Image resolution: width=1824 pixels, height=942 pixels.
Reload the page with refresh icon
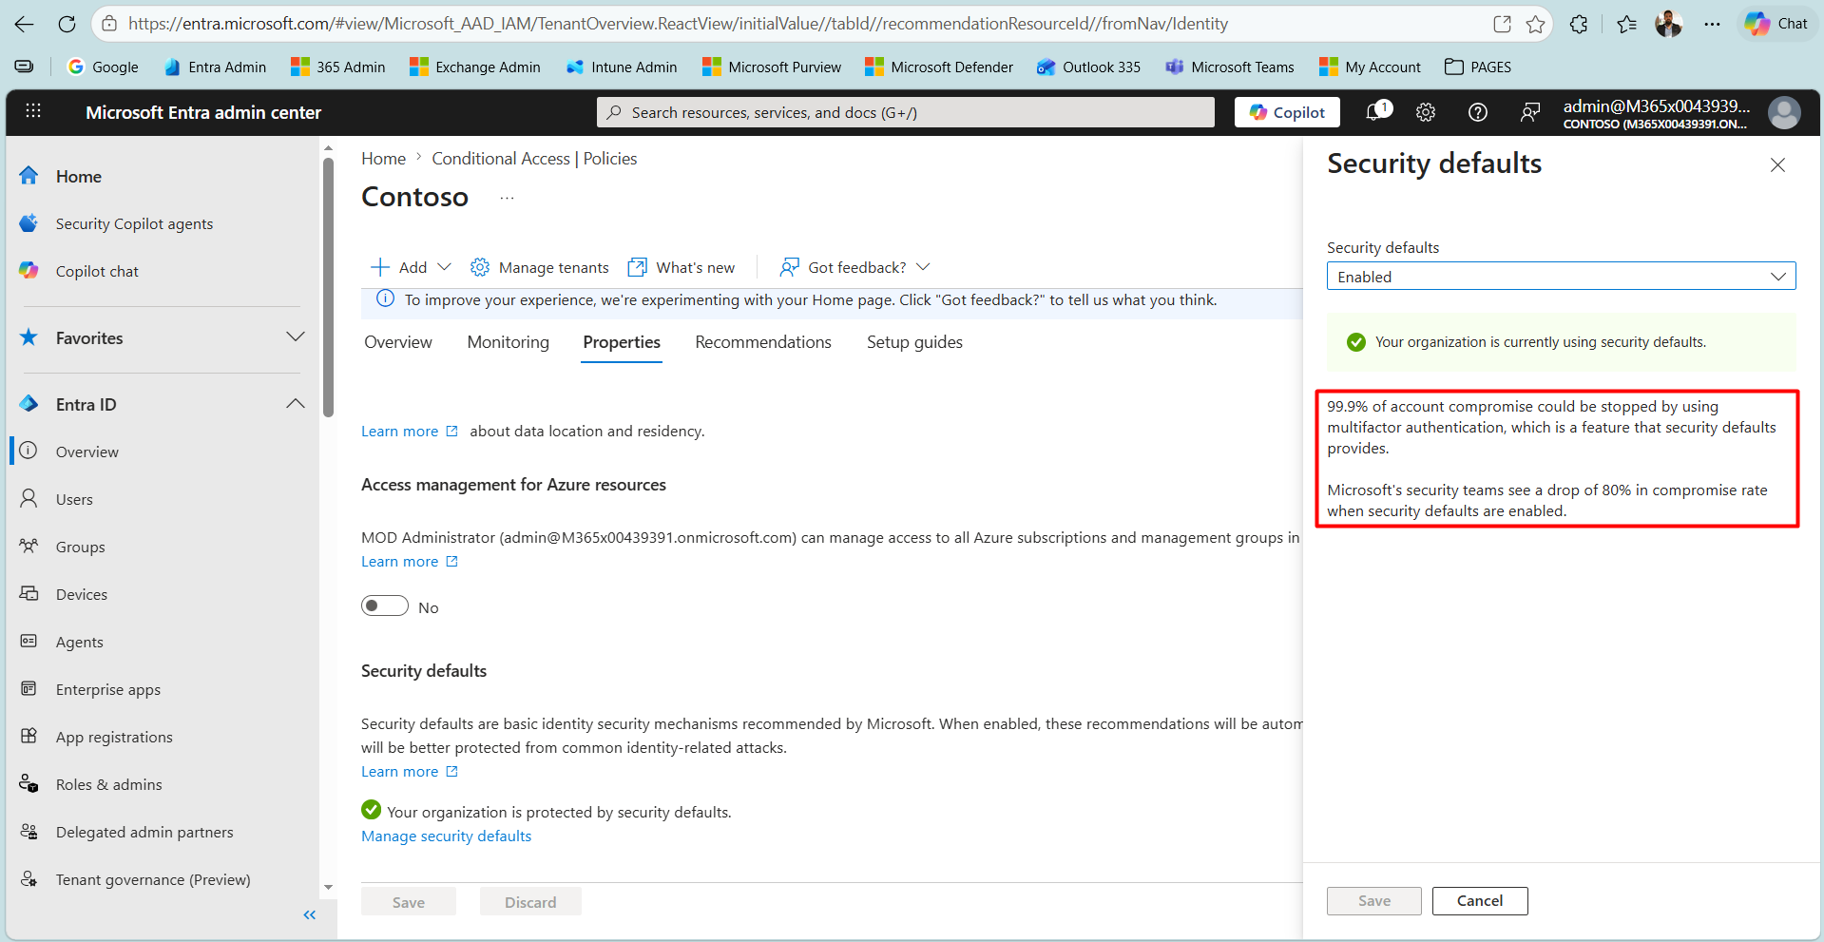tap(67, 24)
